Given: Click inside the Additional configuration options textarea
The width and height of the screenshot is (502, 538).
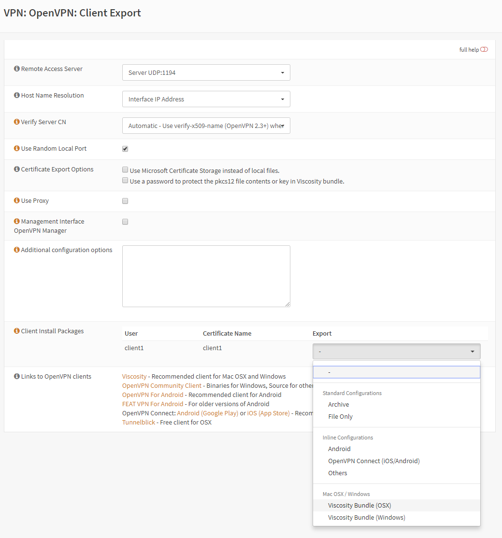Looking at the screenshot, I should (x=206, y=276).
